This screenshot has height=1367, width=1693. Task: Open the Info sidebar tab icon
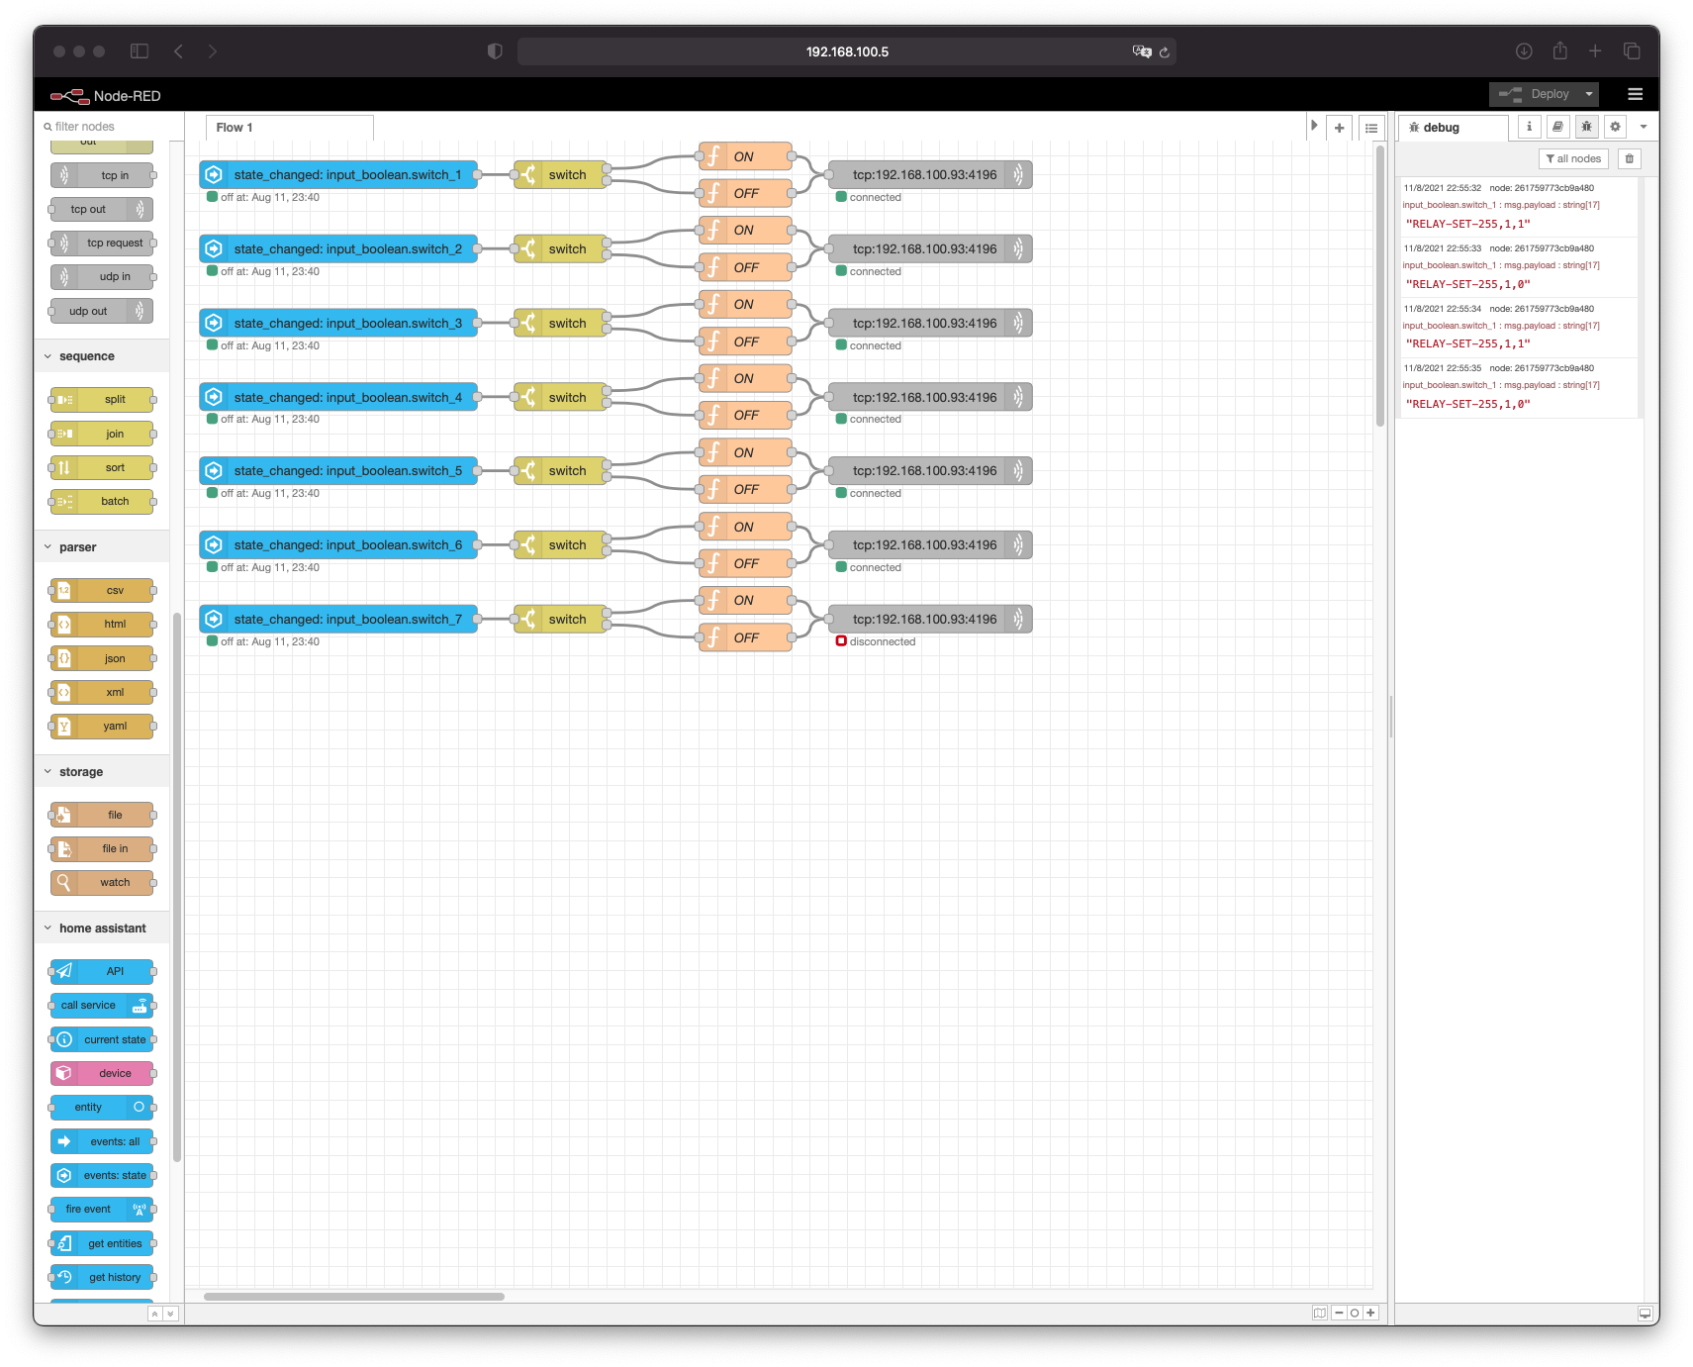click(1529, 127)
